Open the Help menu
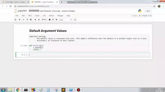The height and width of the screenshot is (92, 165). [68, 16]
